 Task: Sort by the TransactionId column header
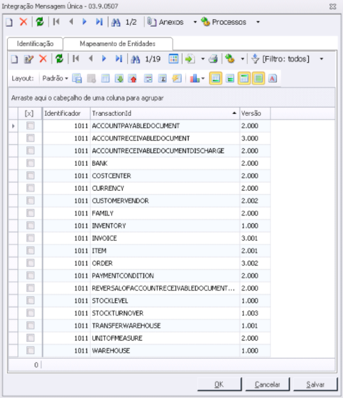[x=165, y=113]
